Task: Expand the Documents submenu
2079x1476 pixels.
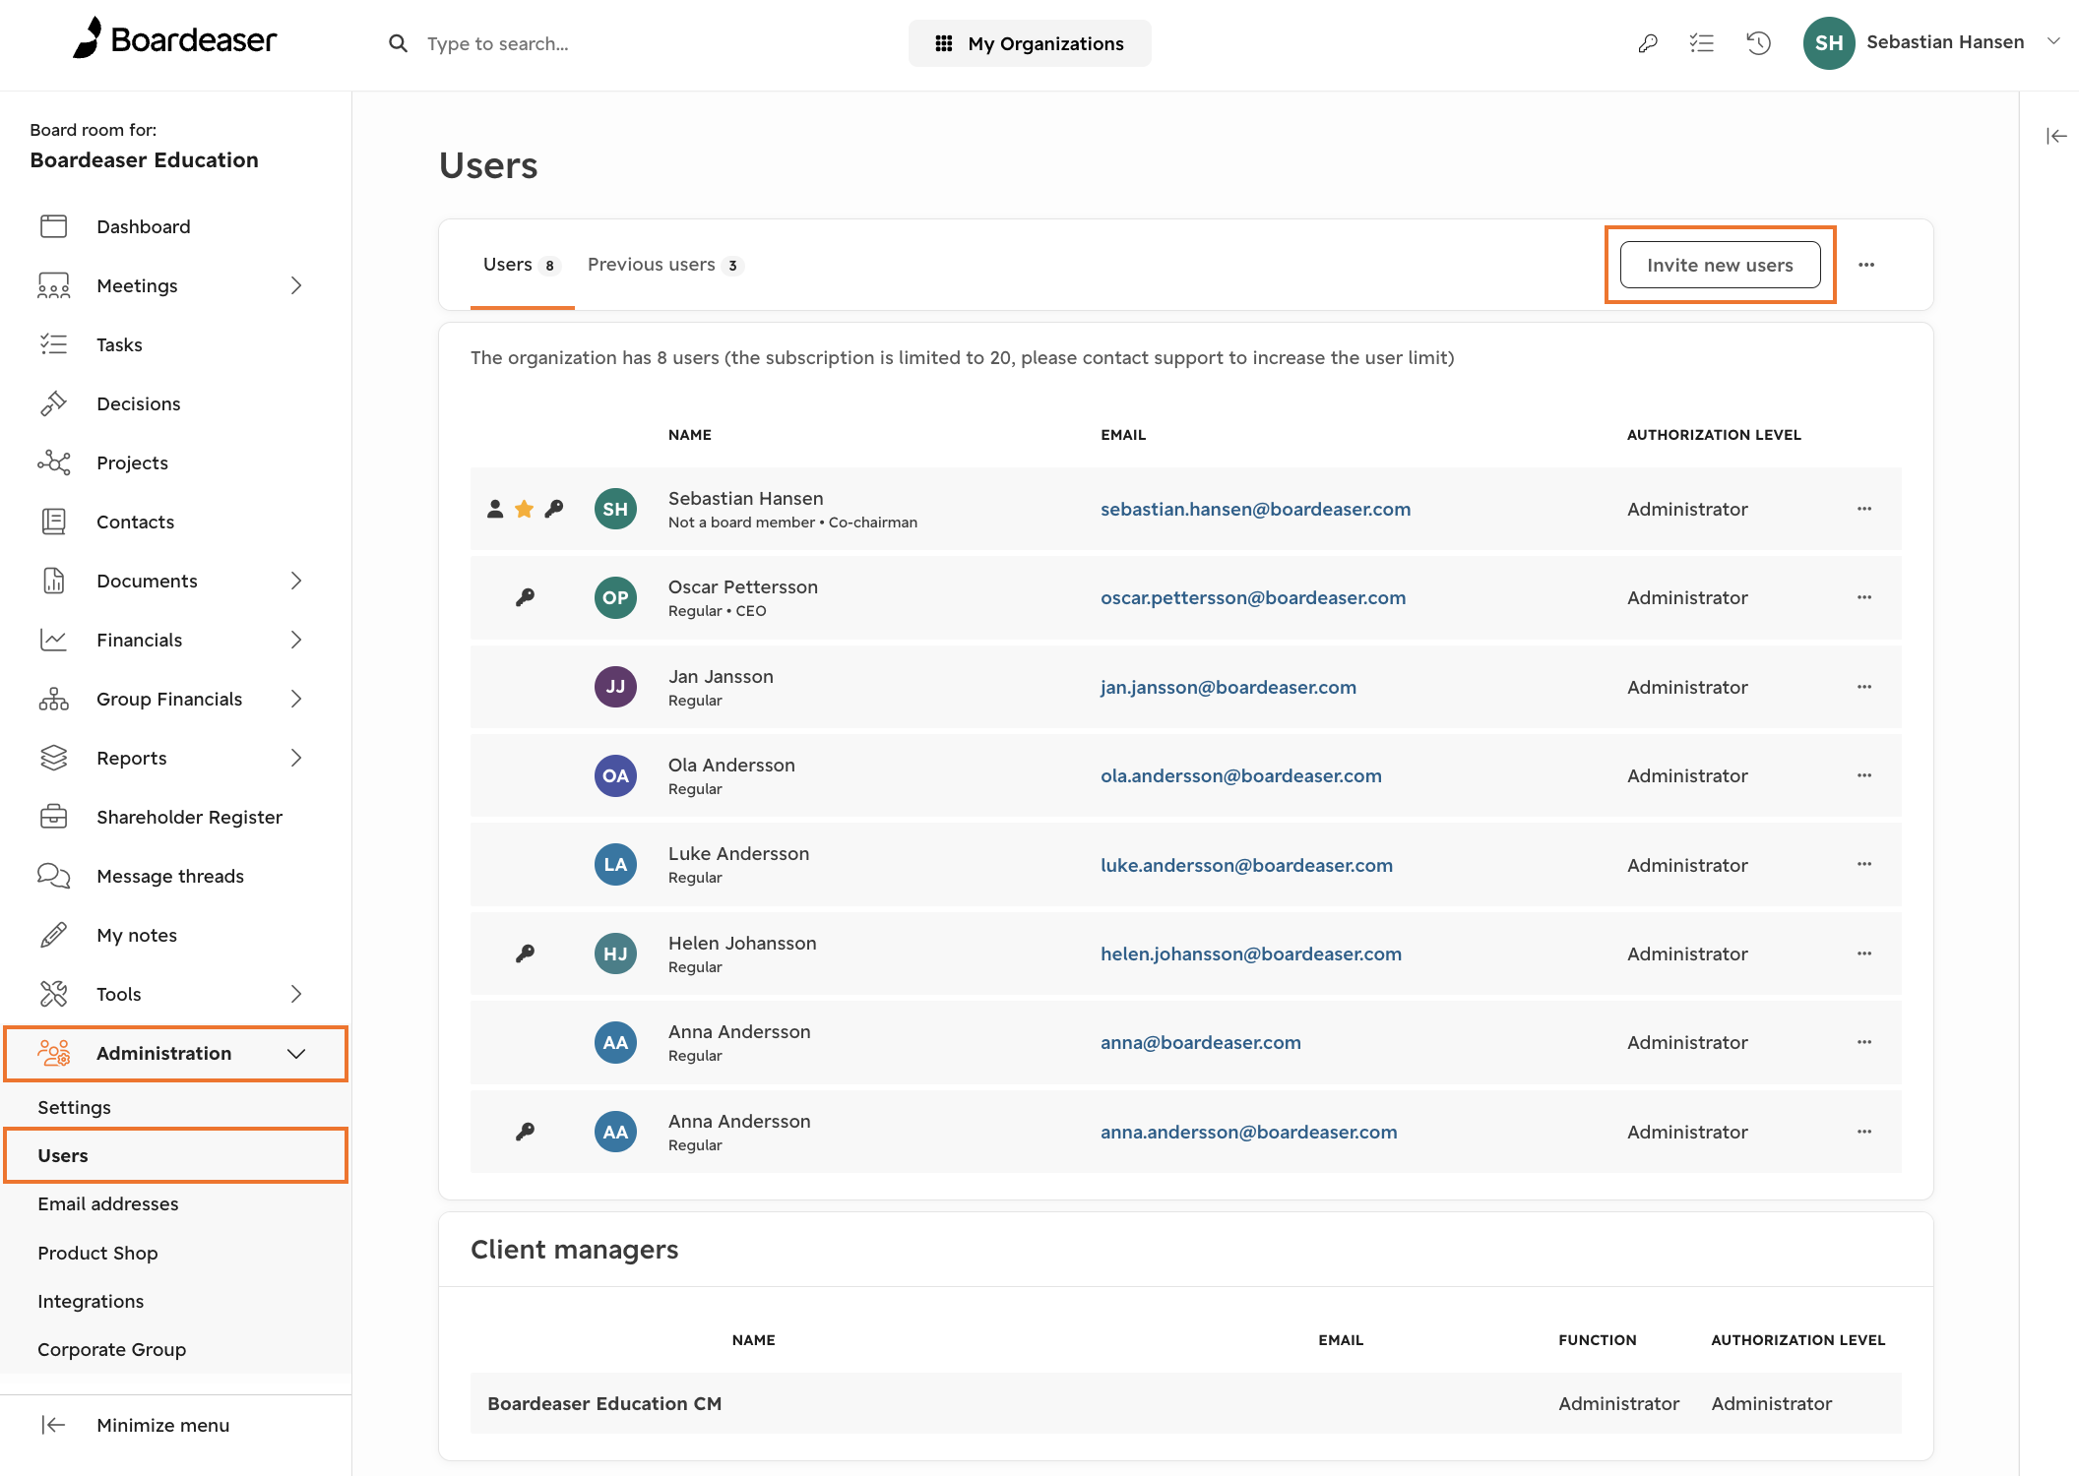Action: [x=296, y=581]
